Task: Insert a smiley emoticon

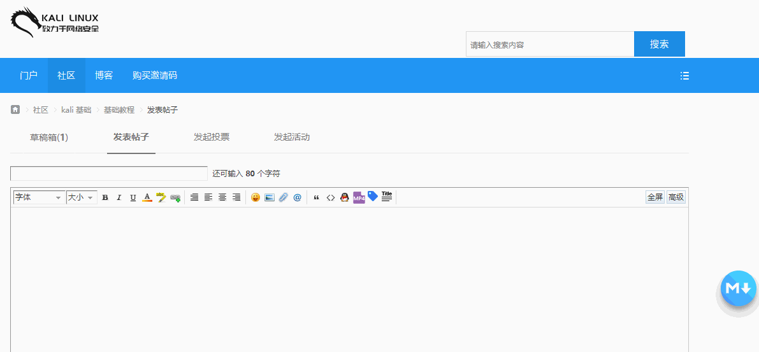Action: 256,198
